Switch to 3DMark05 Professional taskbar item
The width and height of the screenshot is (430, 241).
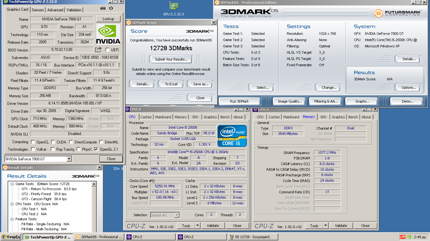tap(99, 237)
